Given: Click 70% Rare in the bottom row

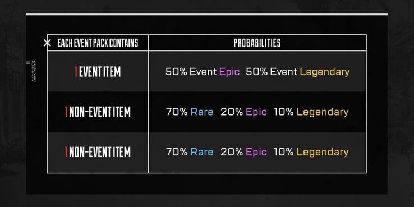Looking at the screenshot, I should (x=190, y=152).
